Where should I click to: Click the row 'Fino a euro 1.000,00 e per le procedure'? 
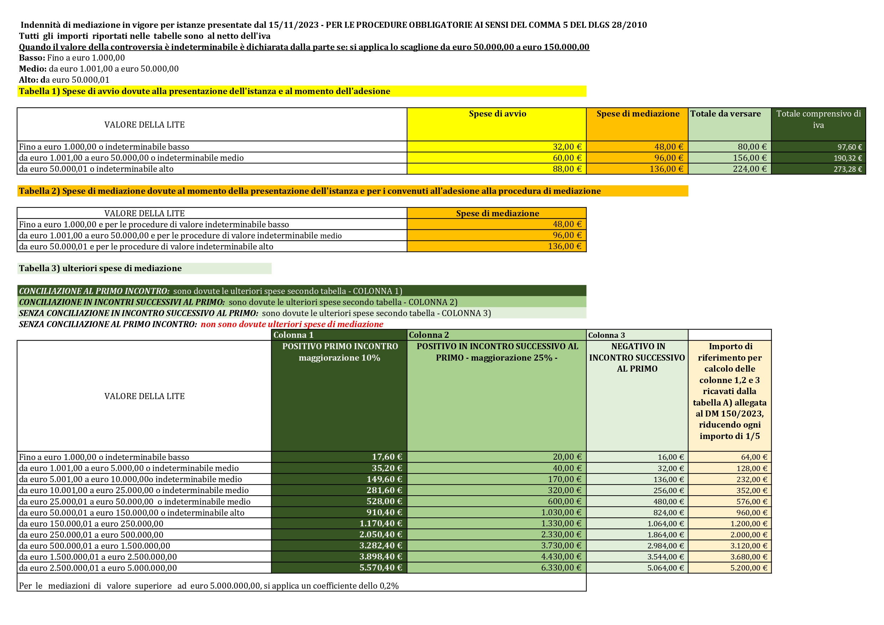pyautogui.click(x=212, y=224)
